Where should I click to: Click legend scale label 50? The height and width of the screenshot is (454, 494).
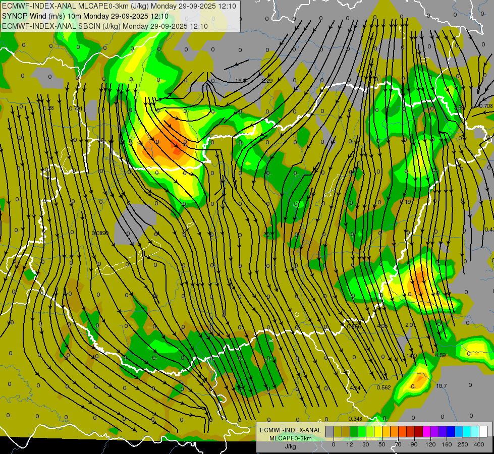point(382,444)
